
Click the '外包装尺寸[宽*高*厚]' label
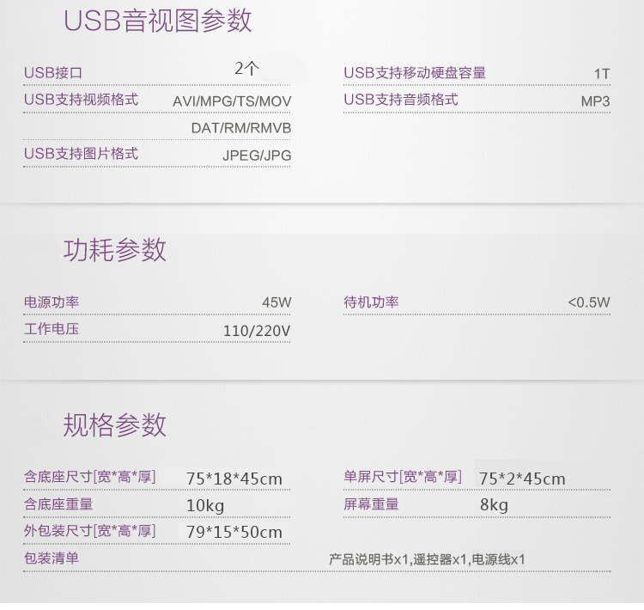pos(90,531)
